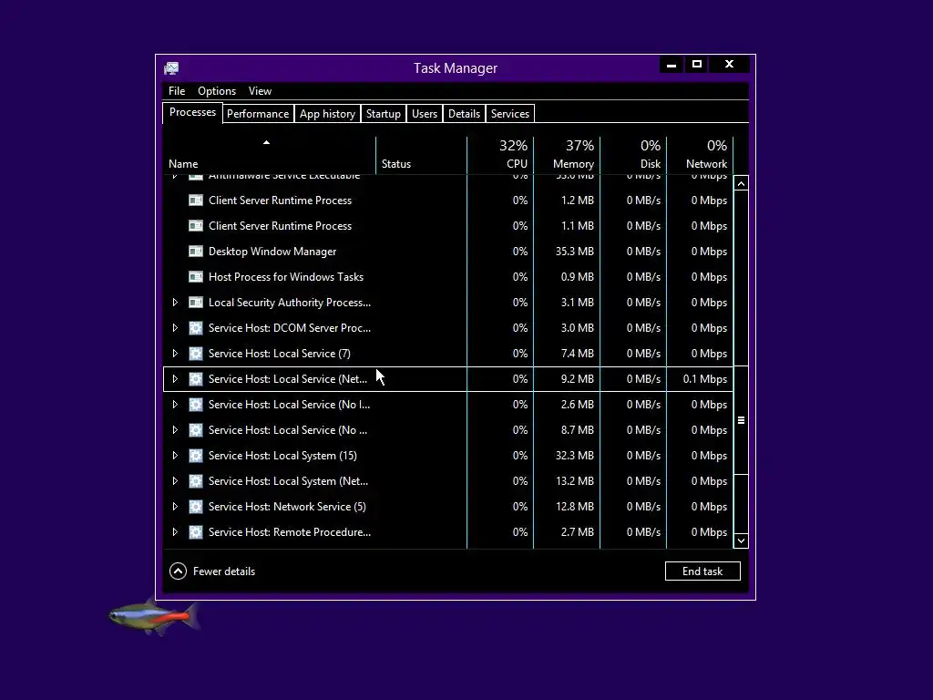Image resolution: width=933 pixels, height=700 pixels.
Task: Click the Service Host: Network Service (5) icon
Action: coord(196,507)
